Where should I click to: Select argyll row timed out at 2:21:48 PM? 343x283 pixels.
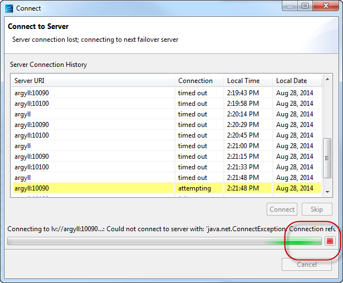[x=166, y=178]
